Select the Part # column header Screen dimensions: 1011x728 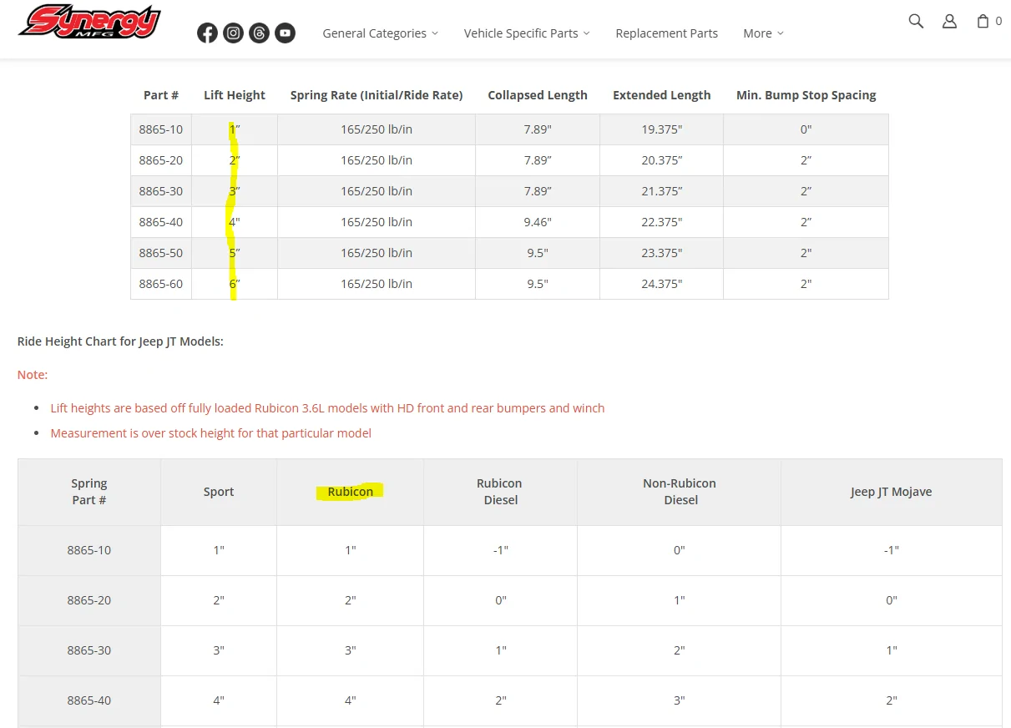161,95
